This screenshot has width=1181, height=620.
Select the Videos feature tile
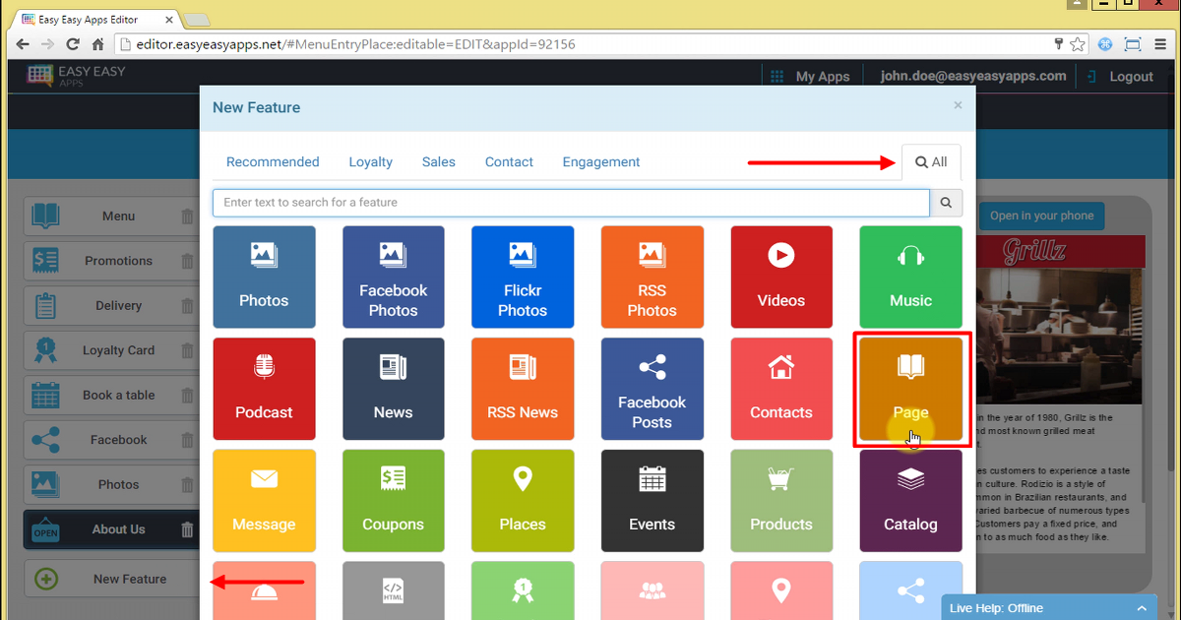click(780, 277)
